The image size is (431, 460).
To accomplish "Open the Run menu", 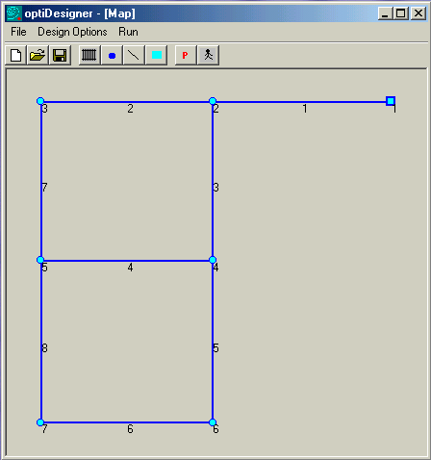I will 128,32.
